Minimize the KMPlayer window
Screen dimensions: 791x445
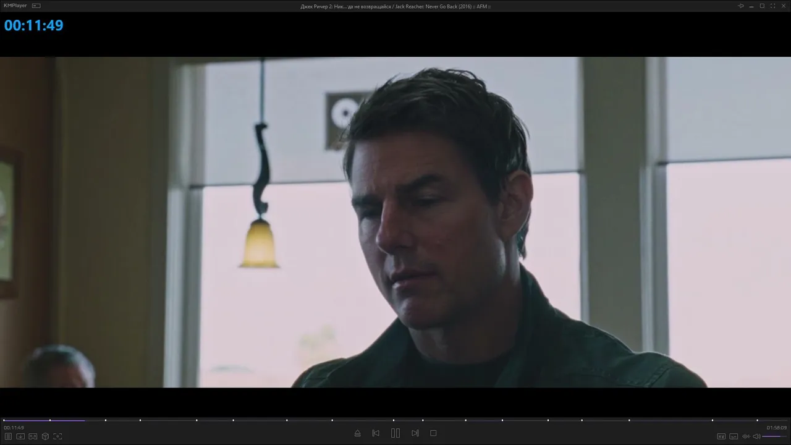751,6
